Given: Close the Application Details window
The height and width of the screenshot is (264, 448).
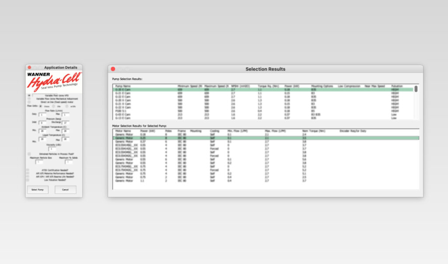Looking at the screenshot, I should tap(29, 67).
